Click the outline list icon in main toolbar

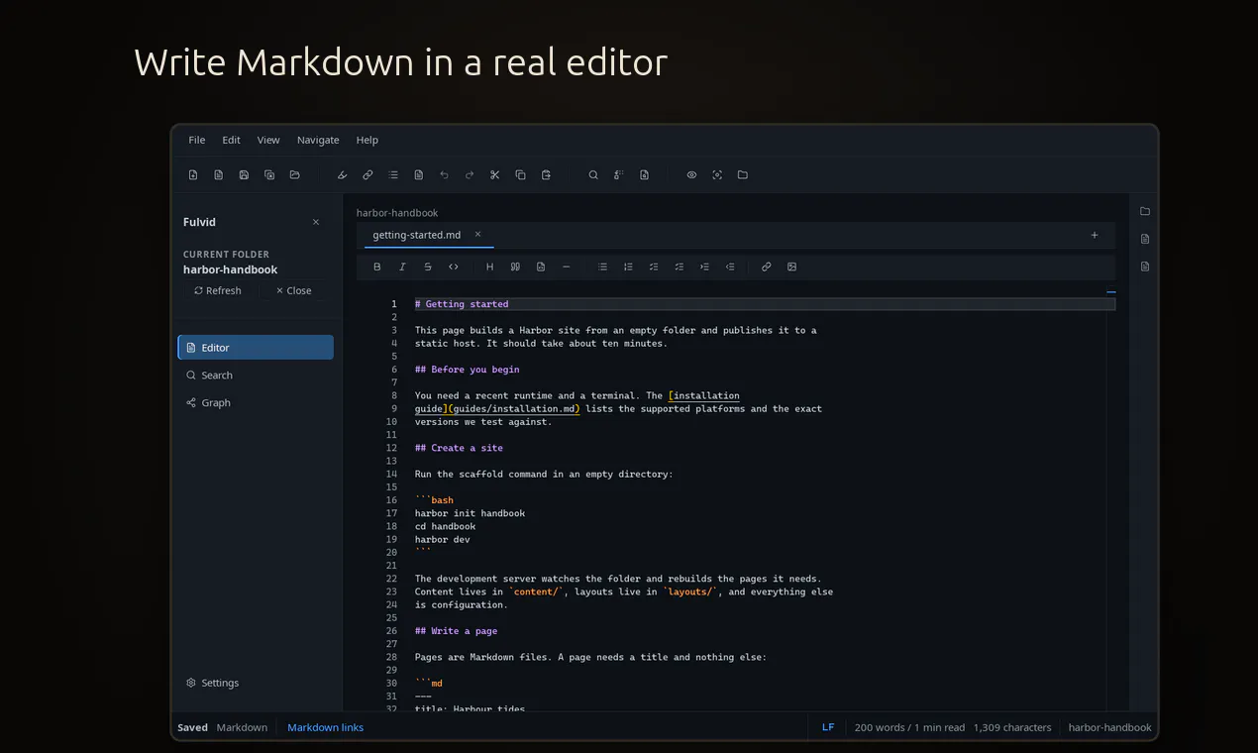393,175
